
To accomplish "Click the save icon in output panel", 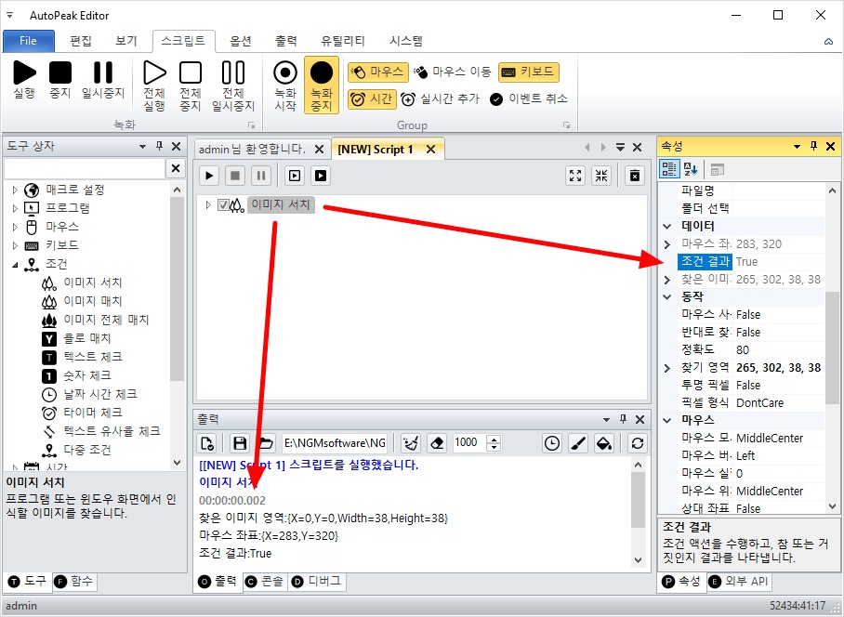I will (240, 443).
